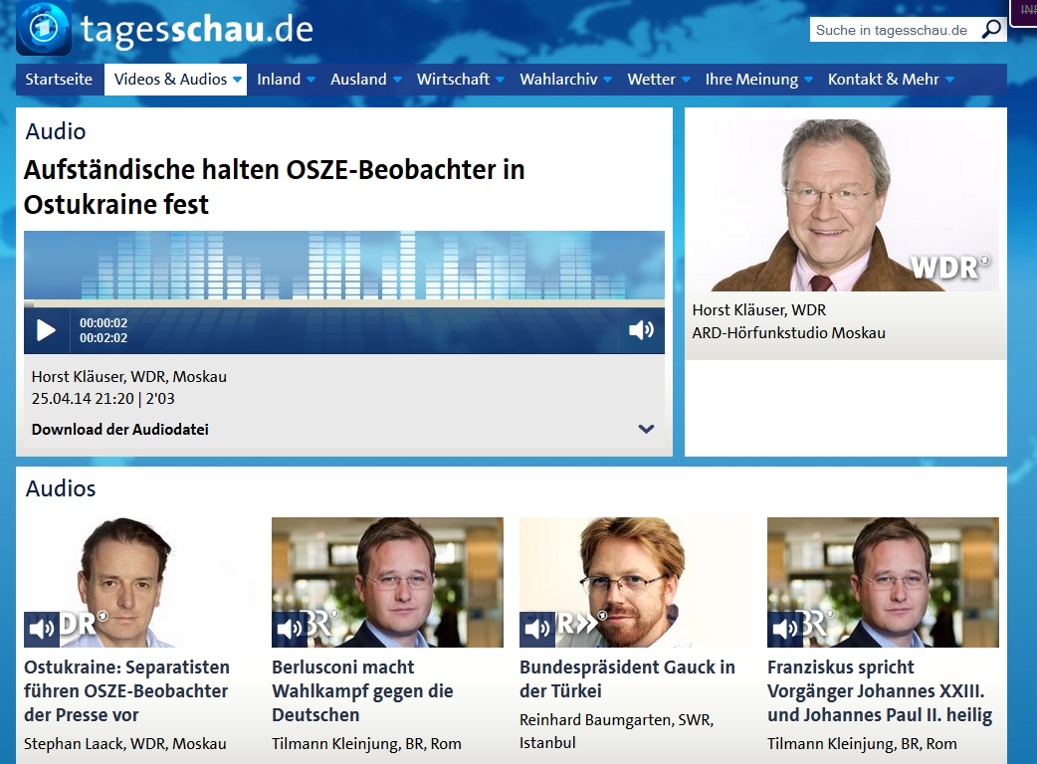Click the audio equalizer visualization
The image size is (1037, 764).
(x=344, y=265)
